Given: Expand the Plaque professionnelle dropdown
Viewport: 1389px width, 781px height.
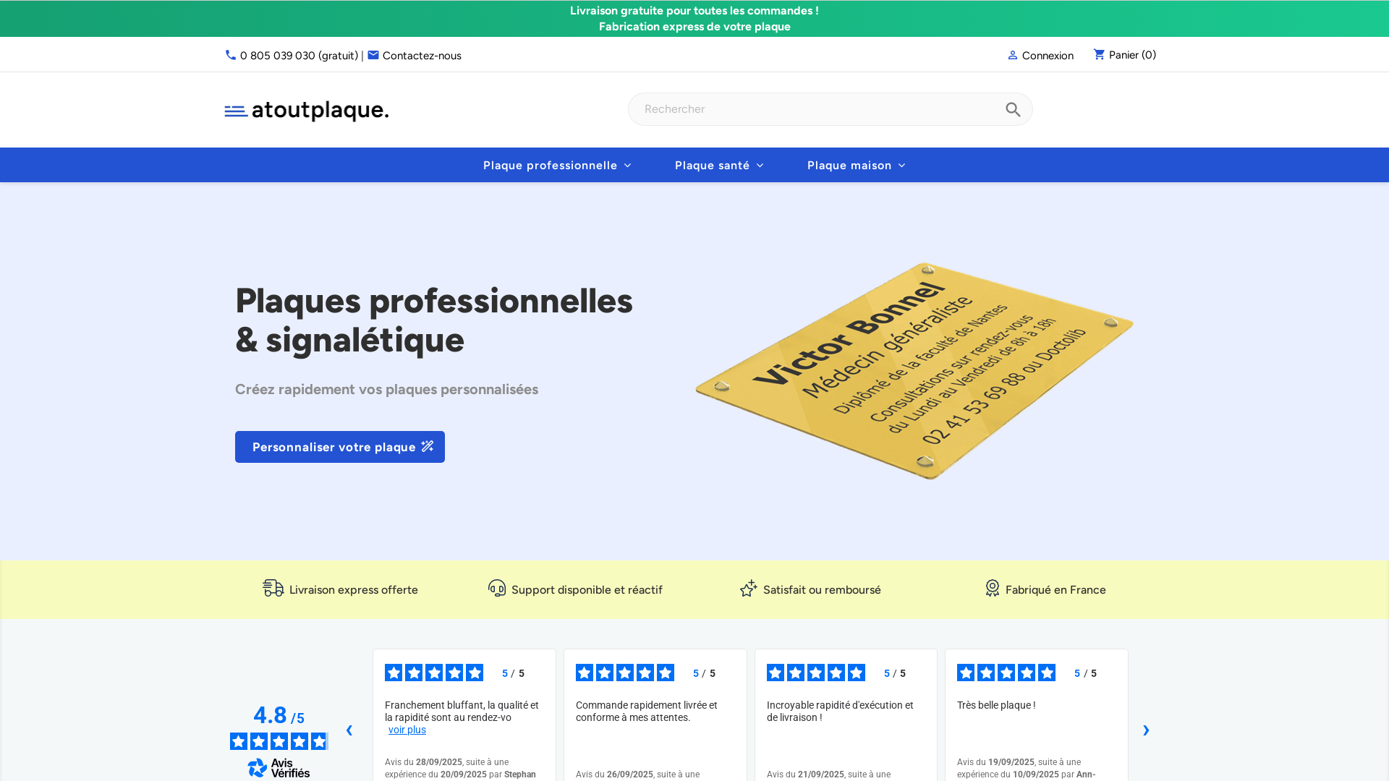Looking at the screenshot, I should [x=557, y=165].
